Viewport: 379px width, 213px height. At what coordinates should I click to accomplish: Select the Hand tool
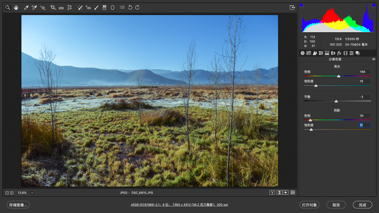(16, 8)
